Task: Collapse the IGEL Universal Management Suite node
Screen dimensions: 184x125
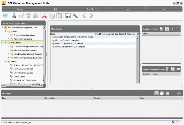Action: click(3, 27)
